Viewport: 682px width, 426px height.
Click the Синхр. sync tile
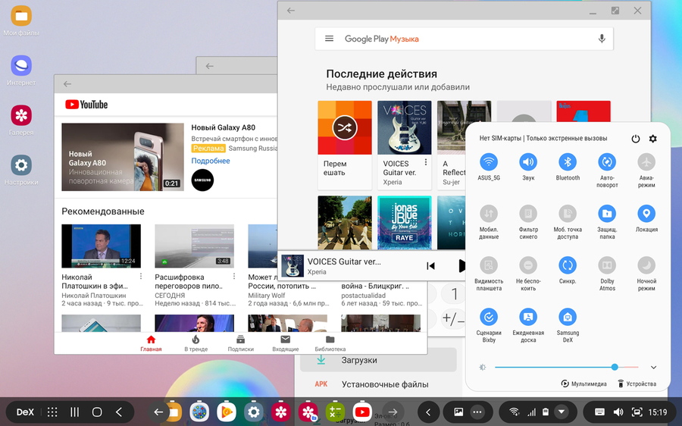(x=568, y=265)
